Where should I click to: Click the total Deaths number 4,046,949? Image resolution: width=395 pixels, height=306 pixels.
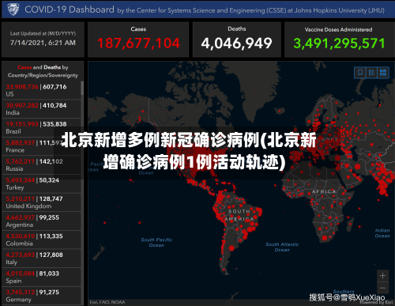coord(236,43)
